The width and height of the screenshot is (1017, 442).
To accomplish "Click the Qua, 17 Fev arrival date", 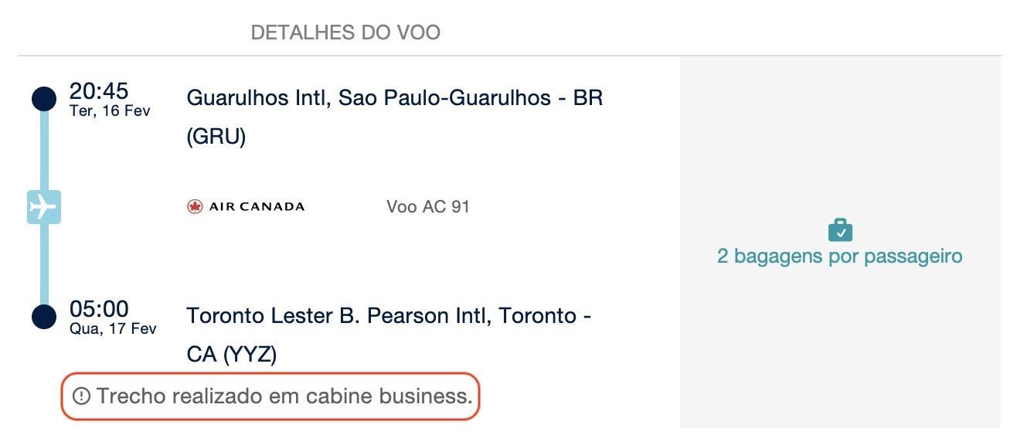I will click(x=113, y=328).
